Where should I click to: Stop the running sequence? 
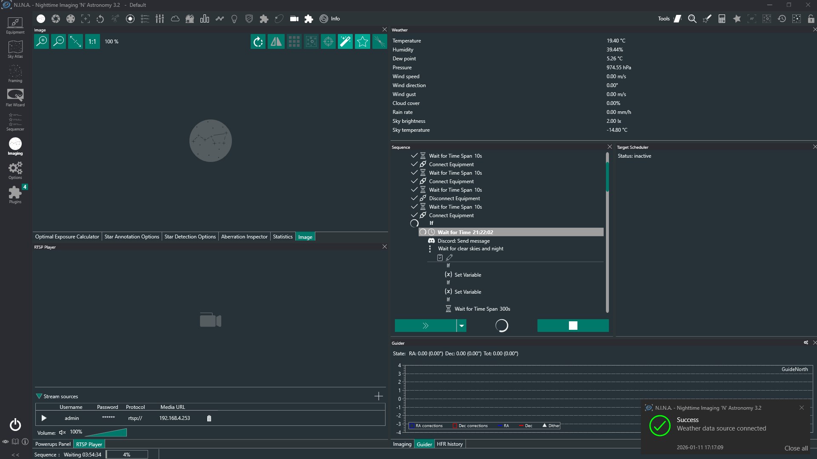pyautogui.click(x=573, y=326)
